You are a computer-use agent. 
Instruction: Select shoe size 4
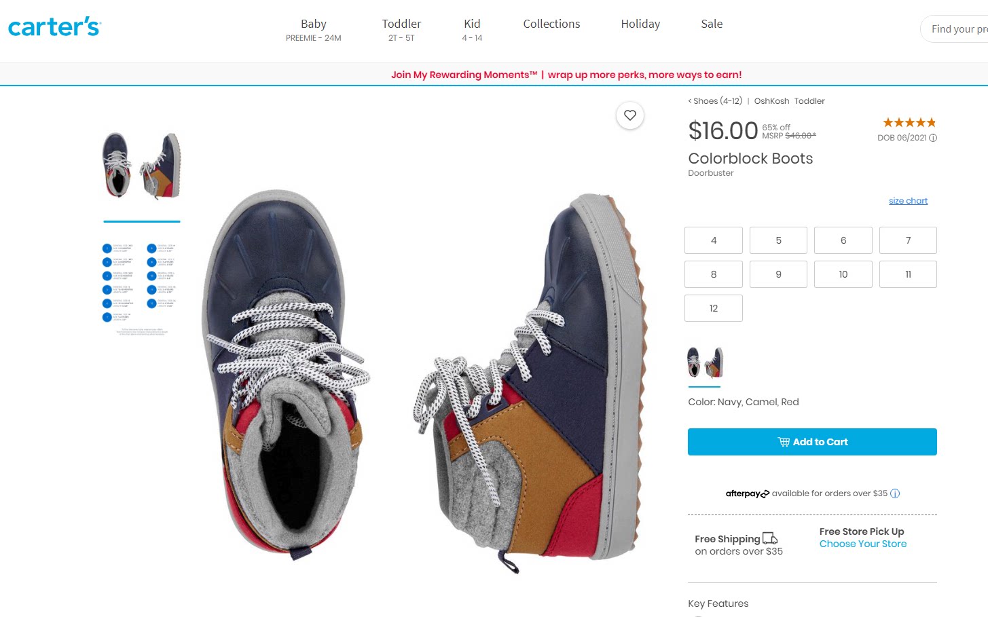pyautogui.click(x=713, y=240)
